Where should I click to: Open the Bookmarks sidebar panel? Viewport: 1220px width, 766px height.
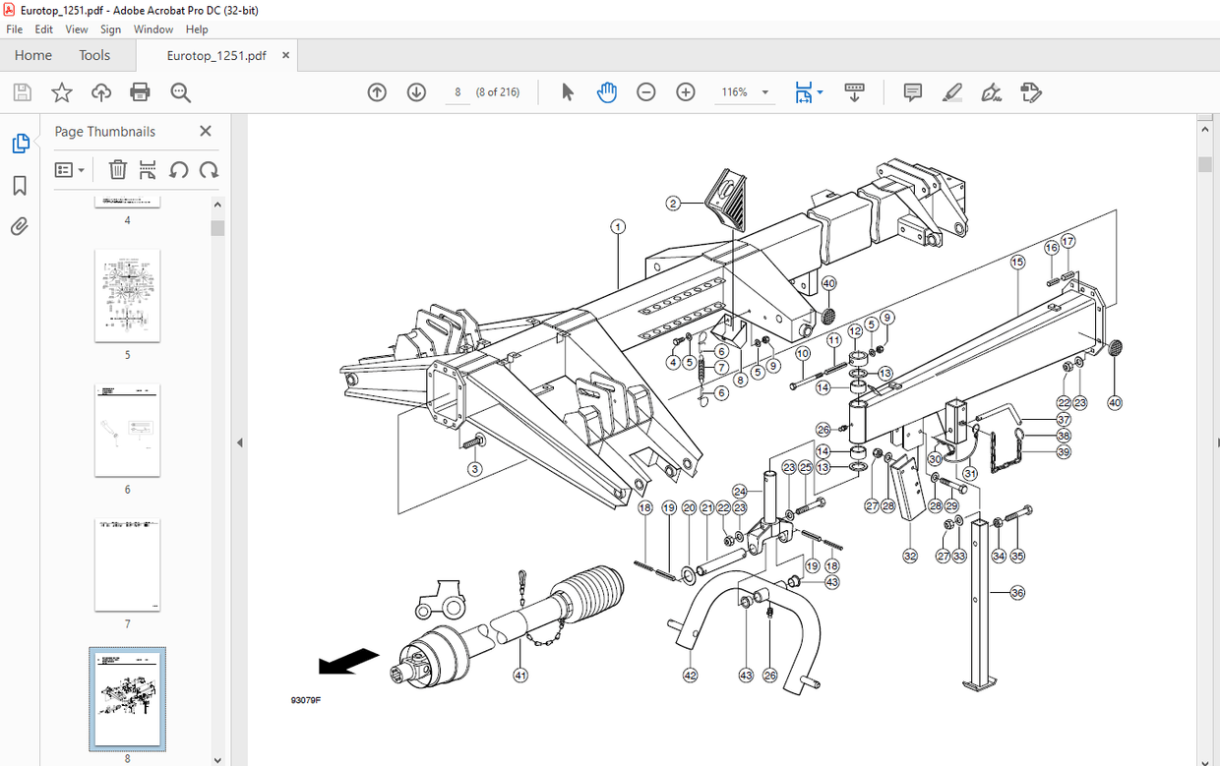tap(19, 185)
